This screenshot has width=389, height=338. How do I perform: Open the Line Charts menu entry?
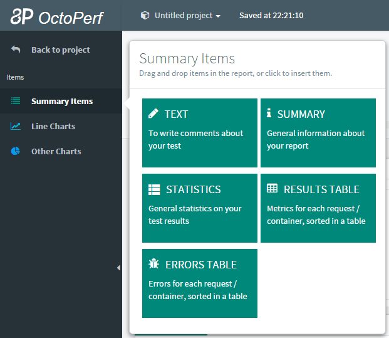61,126
